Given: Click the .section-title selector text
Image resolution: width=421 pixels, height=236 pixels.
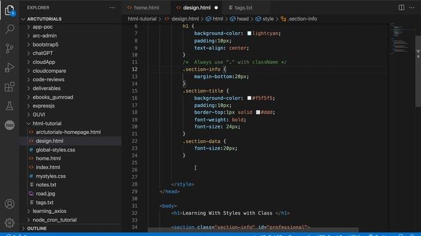Looking at the screenshot, I should 203,91.
